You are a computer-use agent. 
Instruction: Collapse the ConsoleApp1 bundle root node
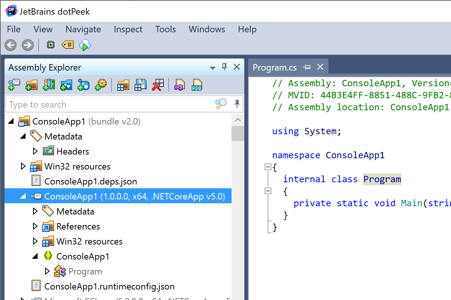click(10, 121)
